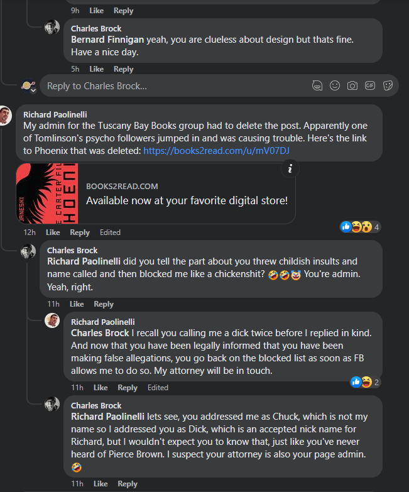Click the Bernard Finnigan mention
The width and height of the screenshot is (409, 492).
[x=107, y=40]
